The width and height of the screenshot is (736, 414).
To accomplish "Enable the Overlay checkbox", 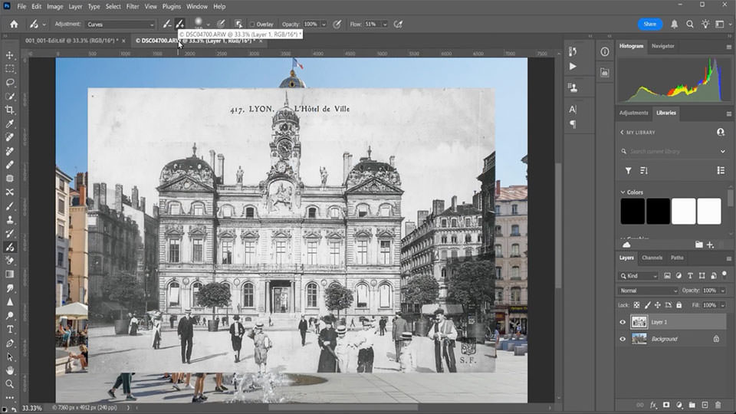I will (x=252, y=25).
